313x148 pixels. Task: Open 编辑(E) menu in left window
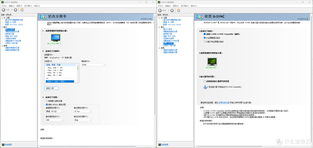[x=11, y=6]
